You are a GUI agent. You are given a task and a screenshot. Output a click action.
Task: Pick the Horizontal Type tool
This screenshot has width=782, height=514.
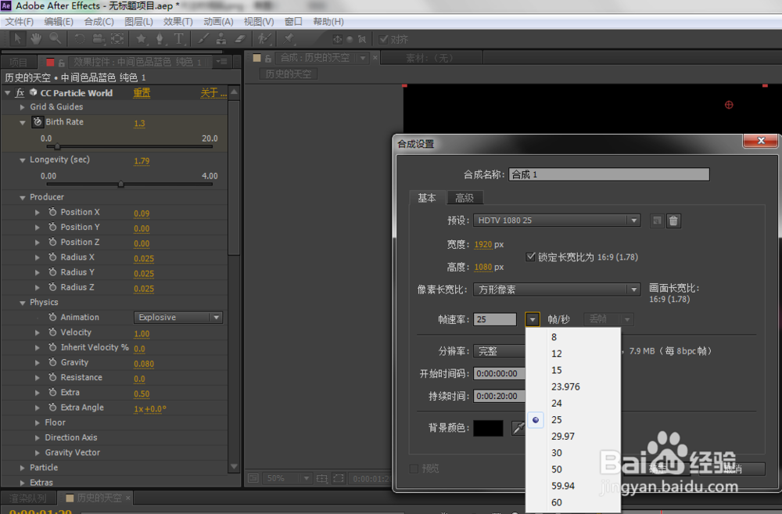pyautogui.click(x=179, y=38)
